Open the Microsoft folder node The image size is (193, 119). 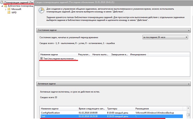coord(16,9)
